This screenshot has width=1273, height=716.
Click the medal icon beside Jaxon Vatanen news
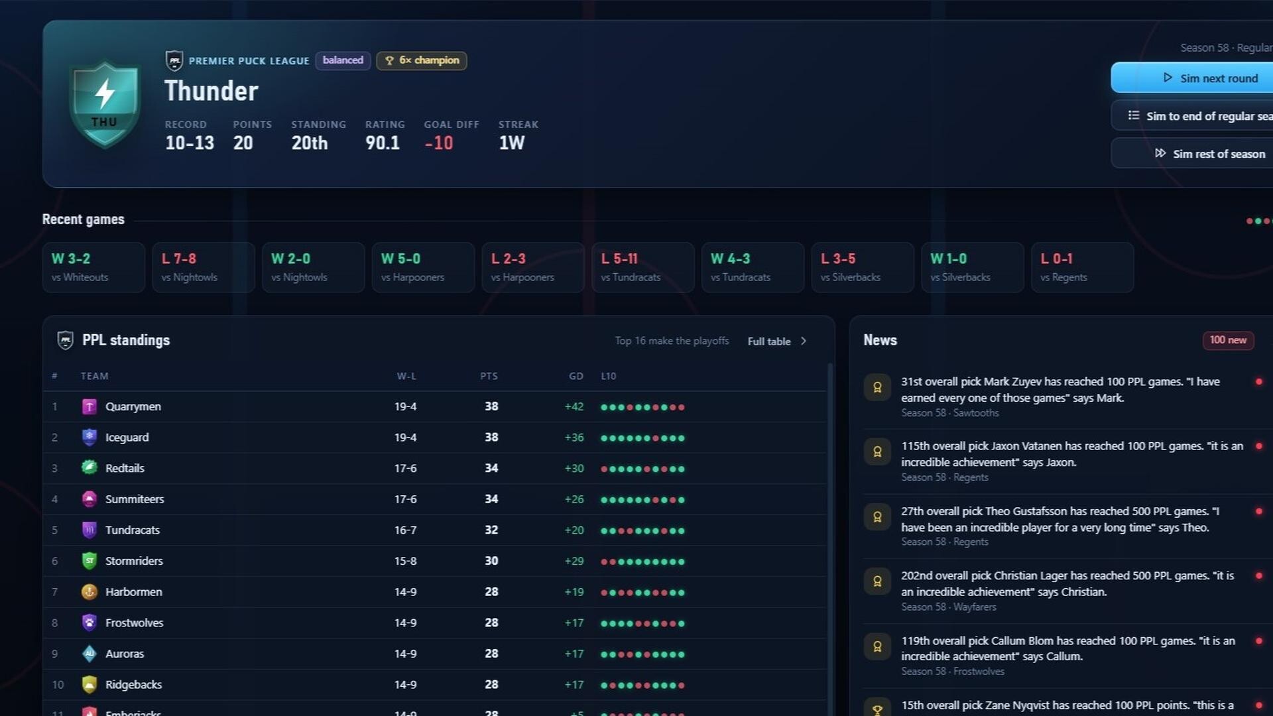(877, 452)
